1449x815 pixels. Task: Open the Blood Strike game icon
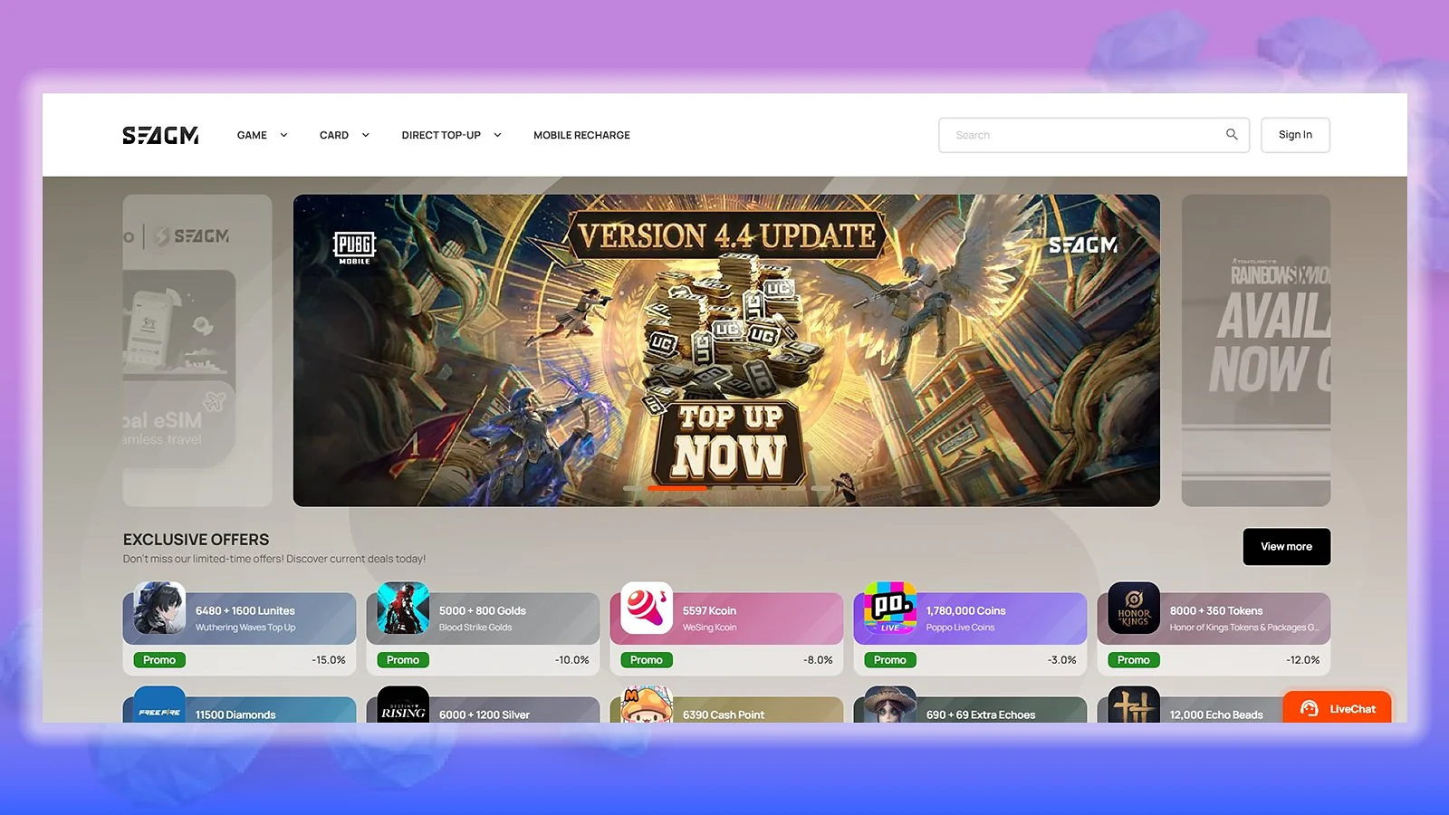pos(403,608)
